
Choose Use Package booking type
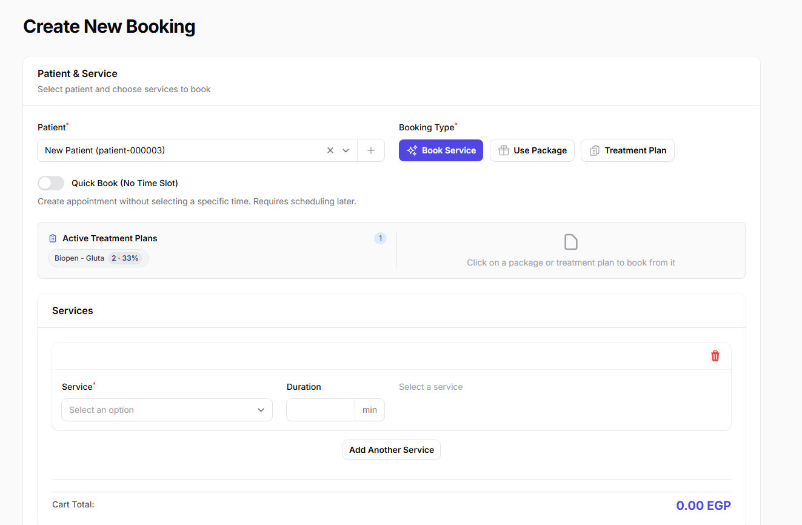pyautogui.click(x=532, y=150)
